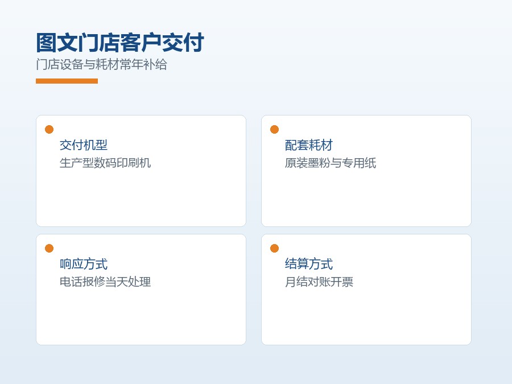
Task: Click the heading "结算方式"
Action: coord(309,264)
